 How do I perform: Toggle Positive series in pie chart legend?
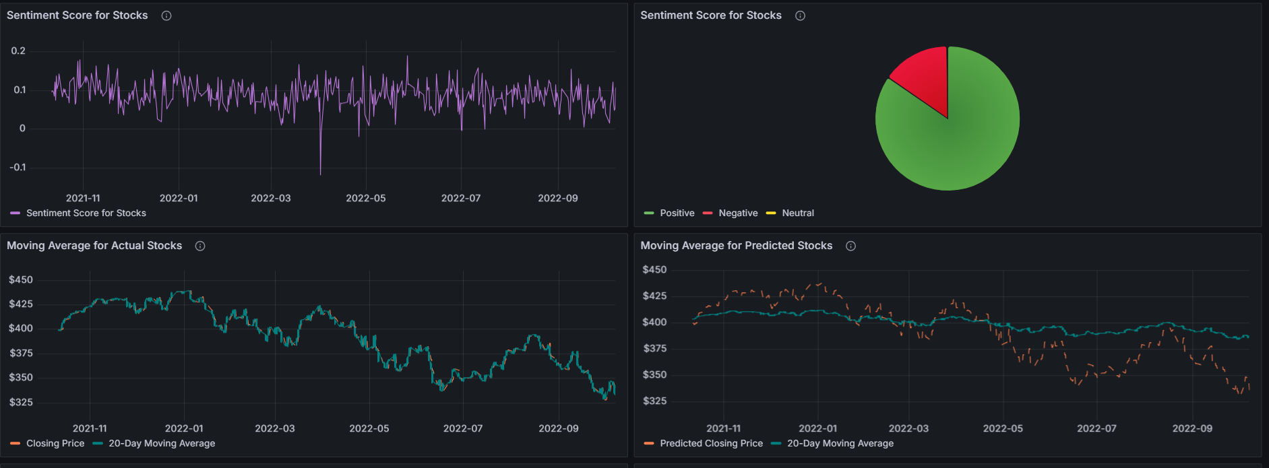tap(677, 213)
